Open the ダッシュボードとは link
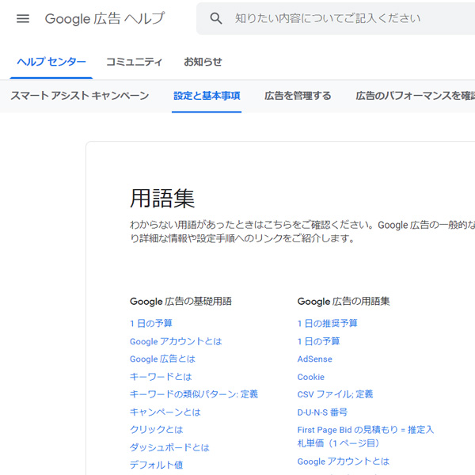The height and width of the screenshot is (475, 475). click(169, 447)
